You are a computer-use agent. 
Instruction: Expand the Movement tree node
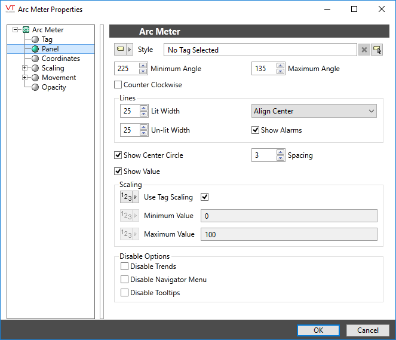[x=24, y=78]
